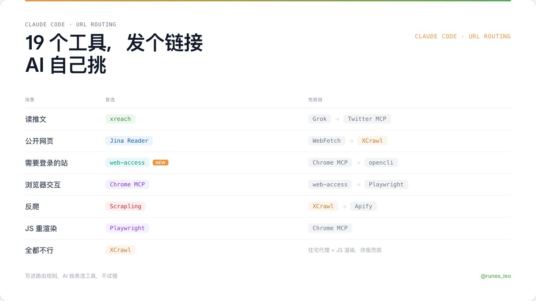The image size is (536, 301).
Task: Select the column header "兜底链"
Action: (315, 99)
